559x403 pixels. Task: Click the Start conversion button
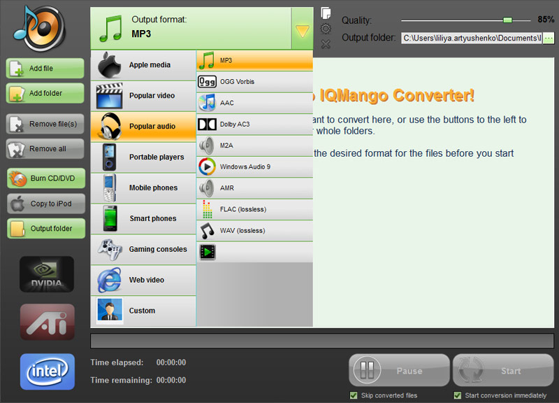(503, 370)
